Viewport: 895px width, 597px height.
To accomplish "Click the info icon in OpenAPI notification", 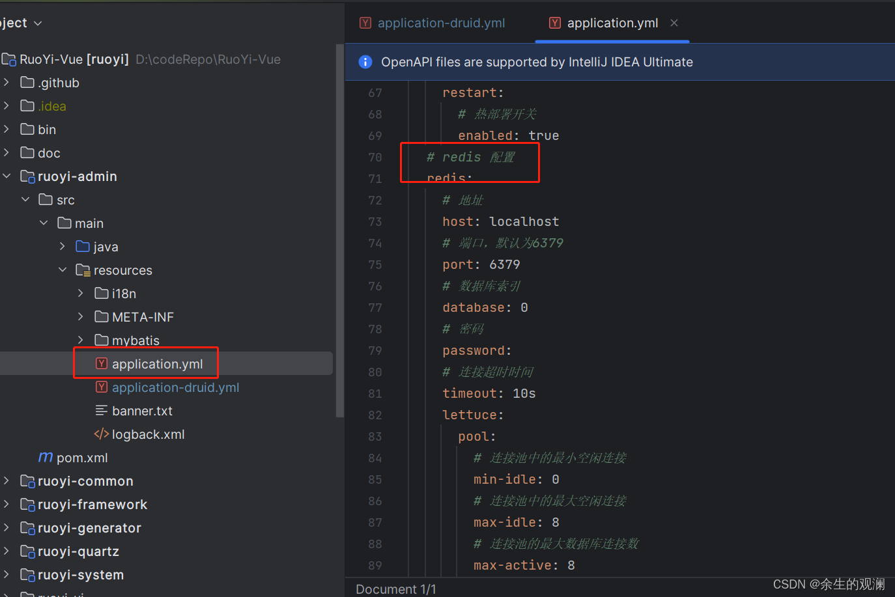I will 365,62.
